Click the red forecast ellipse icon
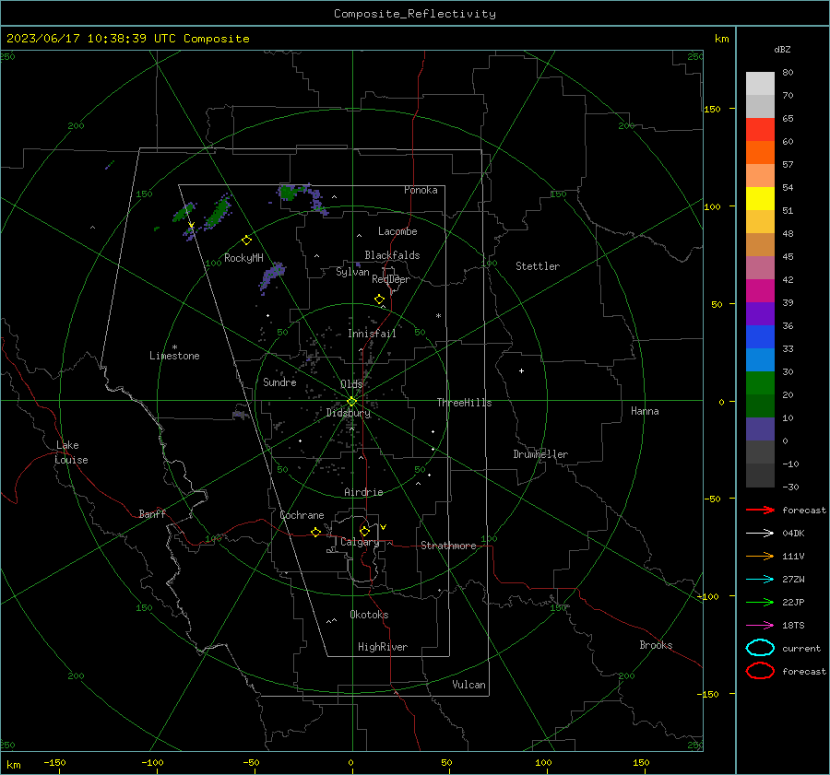This screenshot has height=775, width=830. click(760, 671)
